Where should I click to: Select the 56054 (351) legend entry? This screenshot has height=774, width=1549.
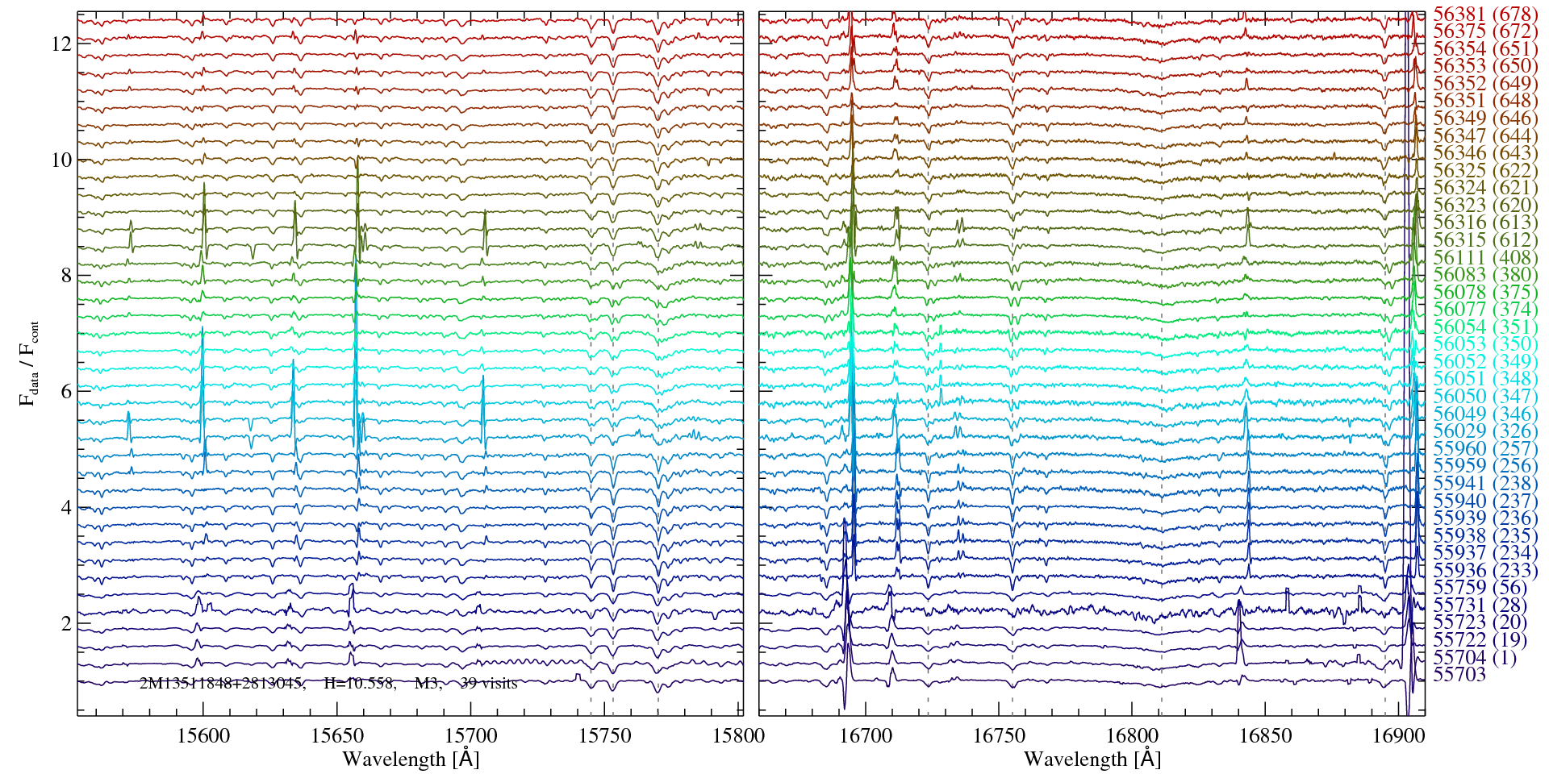[x=1485, y=327]
